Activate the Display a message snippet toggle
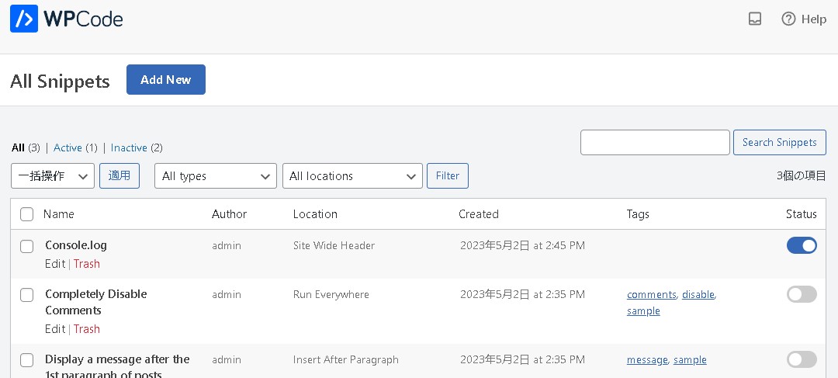This screenshot has width=838, height=378. [802, 359]
